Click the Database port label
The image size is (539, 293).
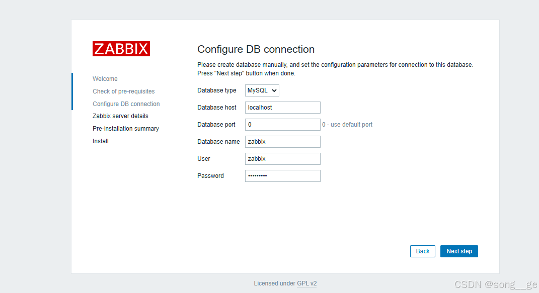216,125
